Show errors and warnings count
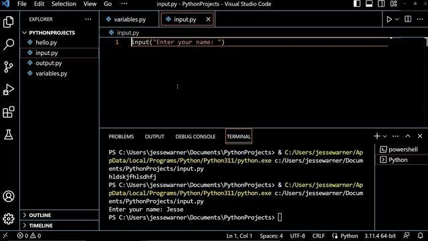This screenshot has height=241, width=428. (29, 236)
